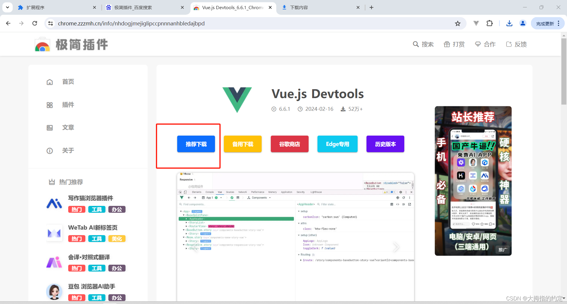Image resolution: width=567 pixels, height=304 pixels.
Task: Open 会译·对照式翻译 recommendation
Action: point(89,257)
